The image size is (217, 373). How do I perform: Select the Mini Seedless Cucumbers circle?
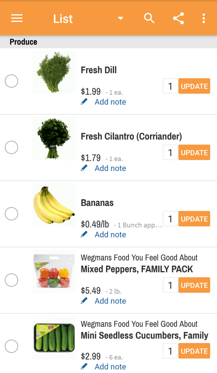point(12,346)
